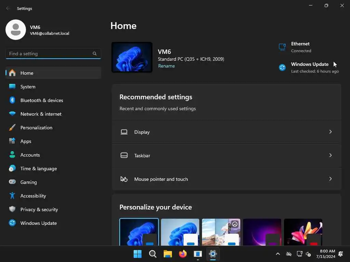Viewport: 350px width, 262px height.
Task: Launch Firefox from taskbar
Action: point(183,254)
